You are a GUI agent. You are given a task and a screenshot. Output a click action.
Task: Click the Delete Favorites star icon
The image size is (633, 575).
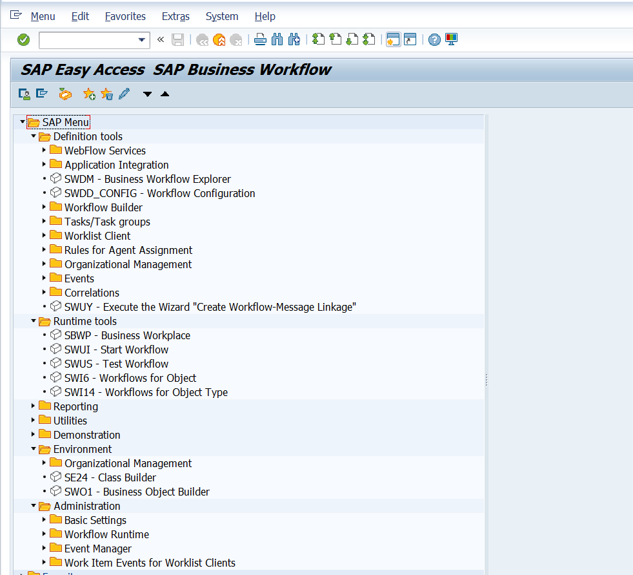[106, 94]
